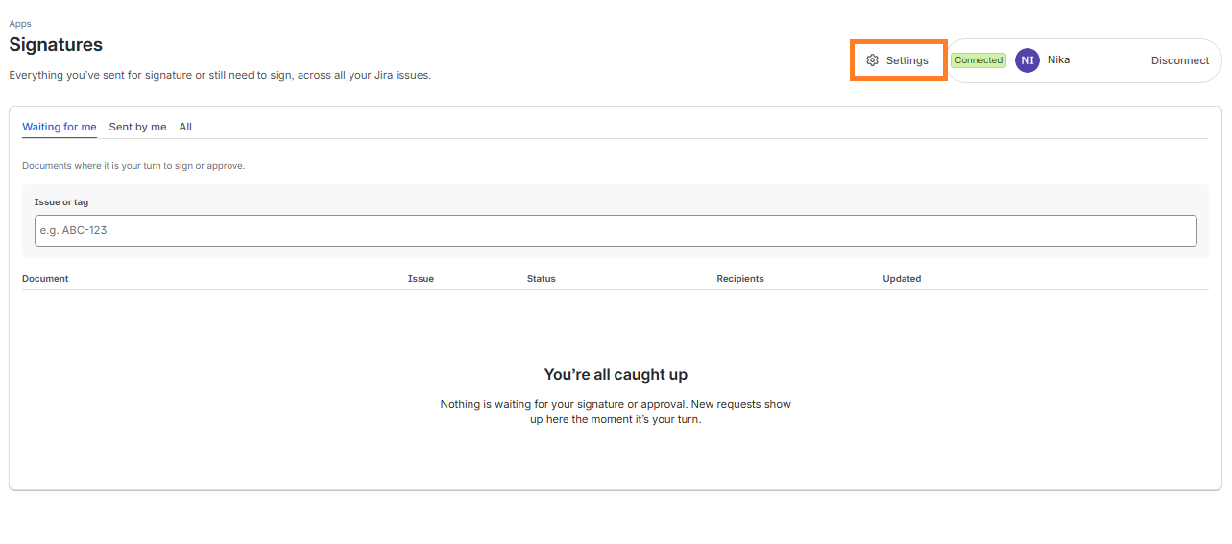Click the Issue or tag label
Screen dimensions: 1232x544
pyautogui.click(x=61, y=202)
